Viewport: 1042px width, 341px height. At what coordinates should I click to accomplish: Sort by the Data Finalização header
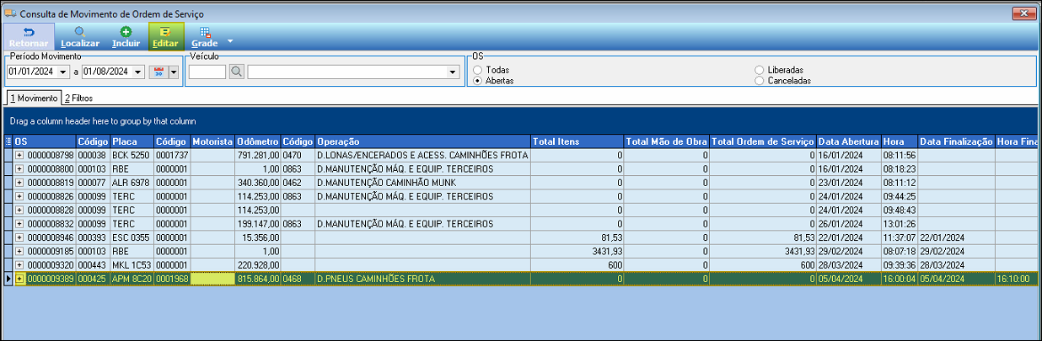(956, 141)
